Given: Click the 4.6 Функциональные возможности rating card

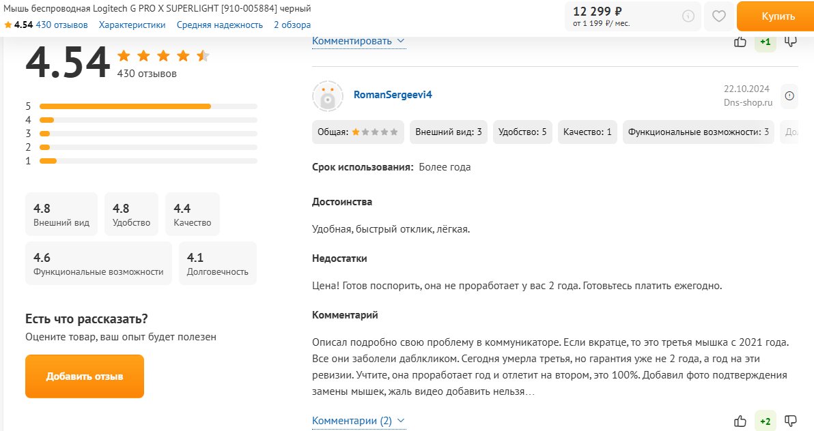Looking at the screenshot, I should (98, 263).
